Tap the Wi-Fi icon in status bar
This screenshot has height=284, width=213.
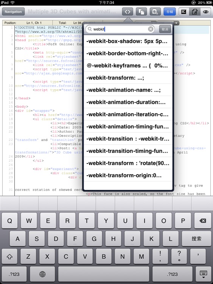[x=12, y=3]
